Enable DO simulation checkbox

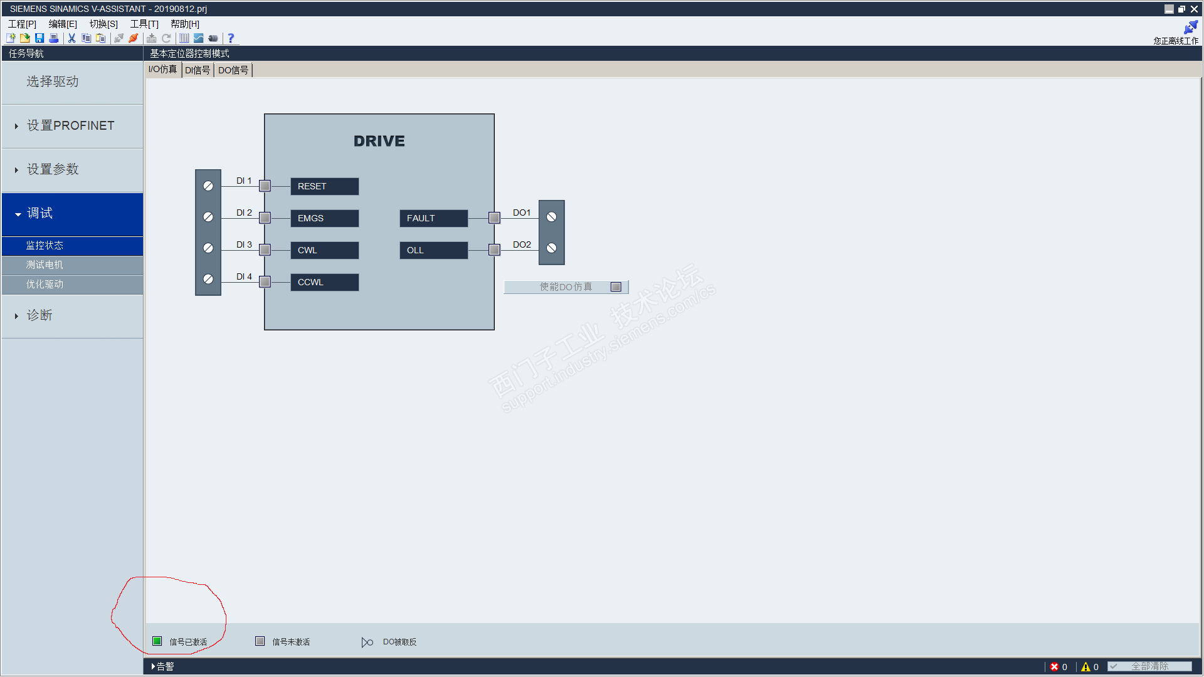coord(616,287)
